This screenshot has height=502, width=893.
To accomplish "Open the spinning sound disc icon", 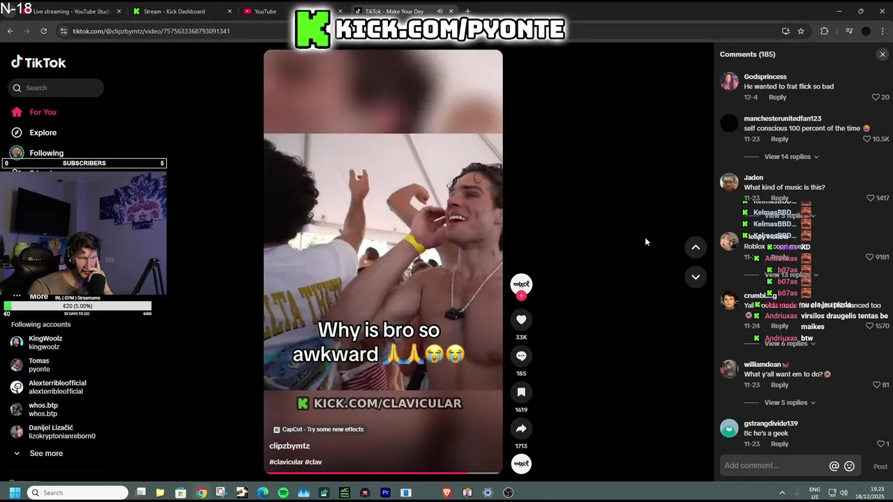I will coord(521,464).
